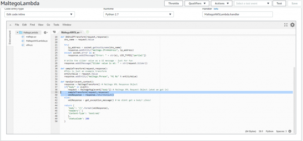Switch to the MaltegoAWSLambda tab
Image resolution: width=303 pixels, height=141 pixels.
(x=70, y=32)
